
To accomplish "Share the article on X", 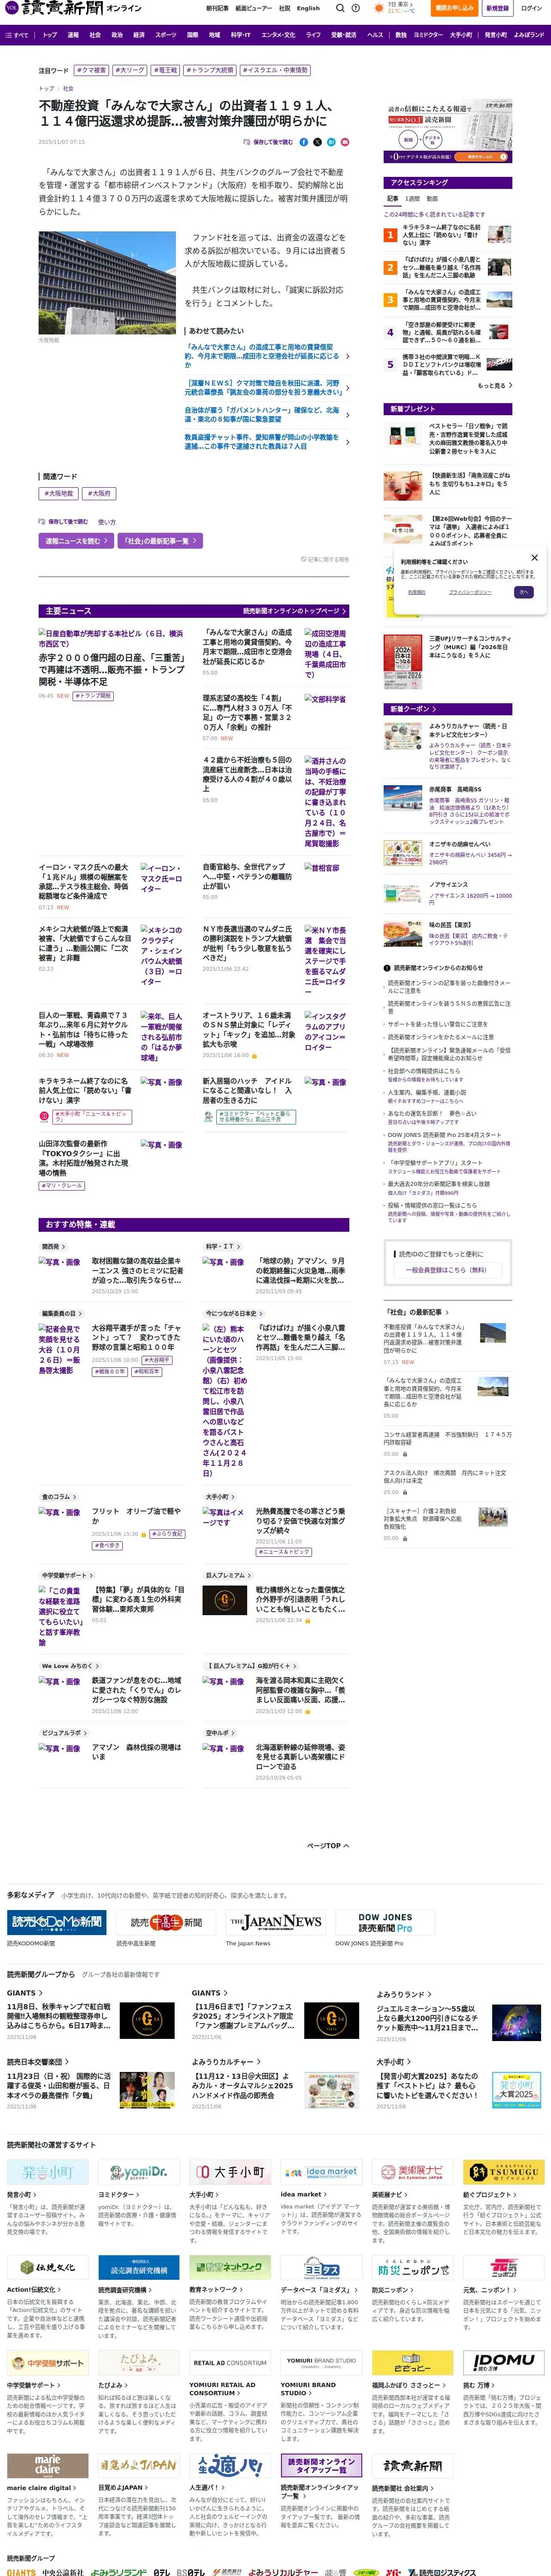I will [x=318, y=142].
